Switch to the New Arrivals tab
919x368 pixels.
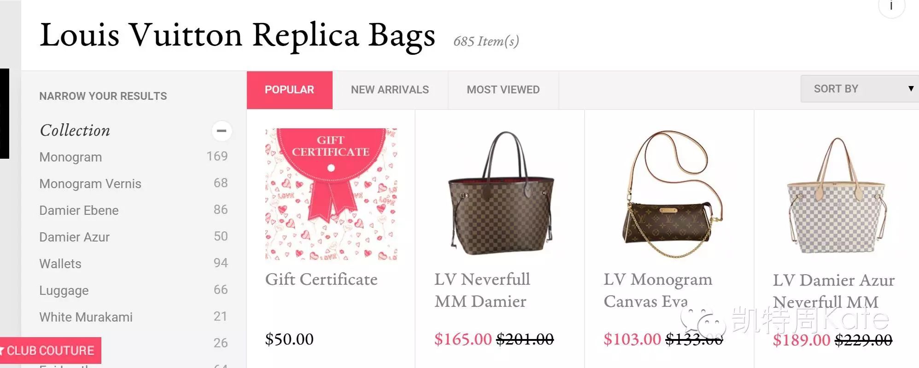[390, 90]
